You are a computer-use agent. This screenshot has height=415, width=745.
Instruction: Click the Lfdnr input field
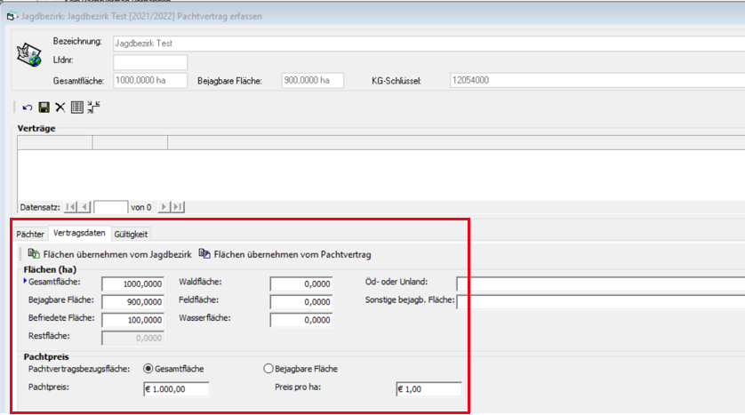click(150, 62)
